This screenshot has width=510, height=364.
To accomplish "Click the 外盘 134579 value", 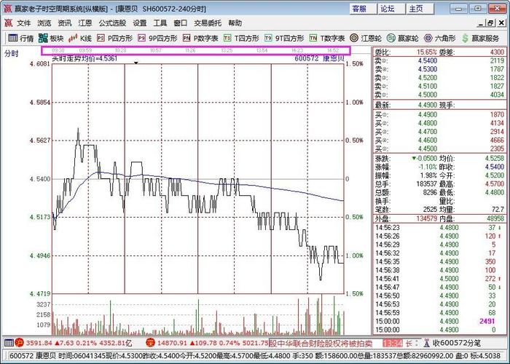I will tap(426, 218).
